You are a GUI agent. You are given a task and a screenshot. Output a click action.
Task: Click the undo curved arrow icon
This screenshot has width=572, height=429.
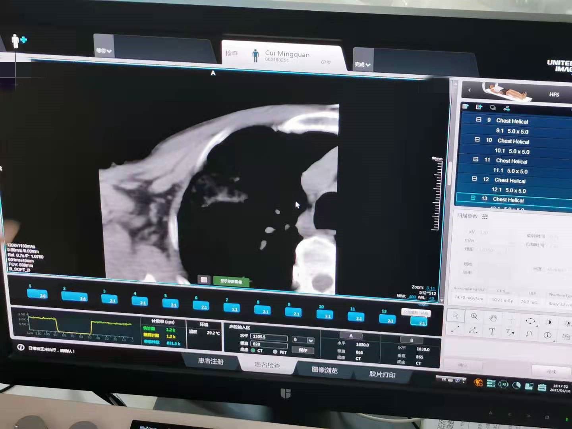point(529,334)
